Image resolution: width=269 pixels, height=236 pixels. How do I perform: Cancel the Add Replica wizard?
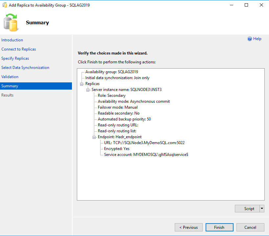pyautogui.click(x=250, y=227)
